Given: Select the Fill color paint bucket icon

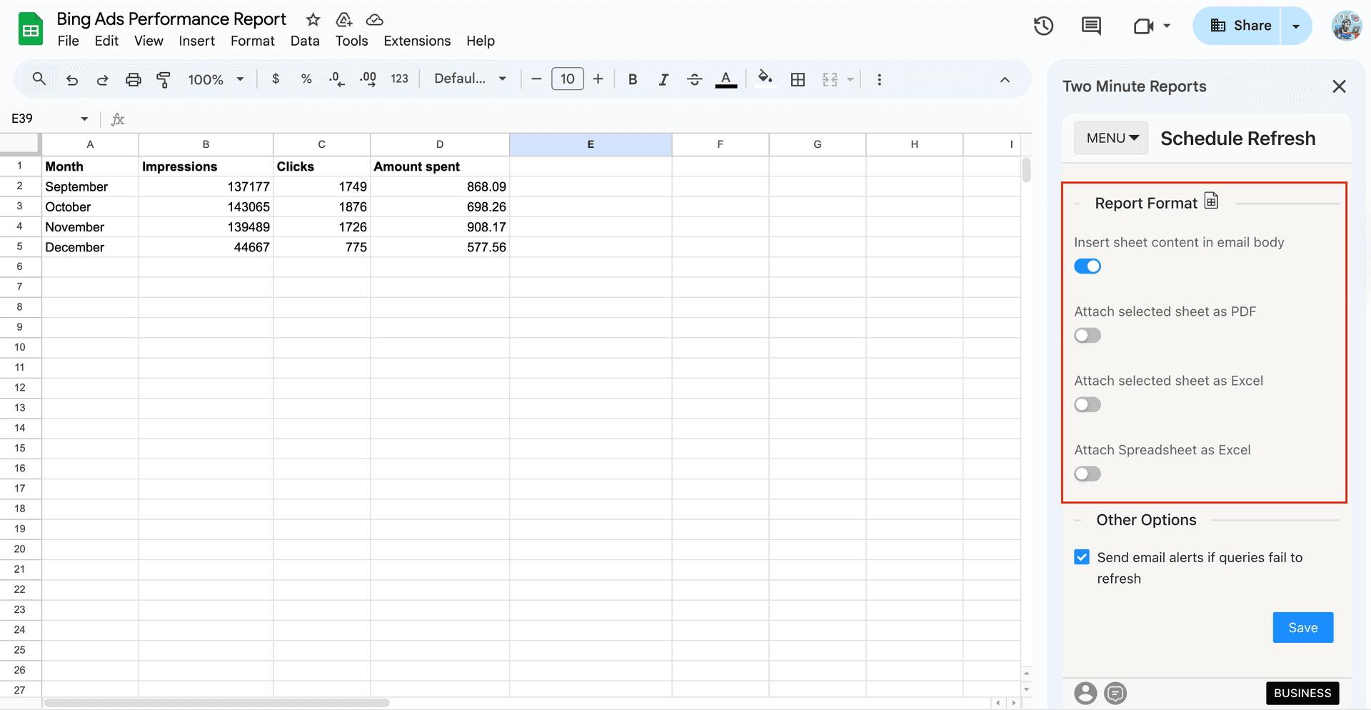Looking at the screenshot, I should click(x=764, y=79).
